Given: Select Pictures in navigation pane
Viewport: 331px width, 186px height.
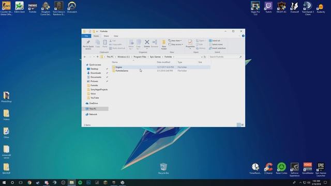Looking at the screenshot, I should (x=94, y=81).
